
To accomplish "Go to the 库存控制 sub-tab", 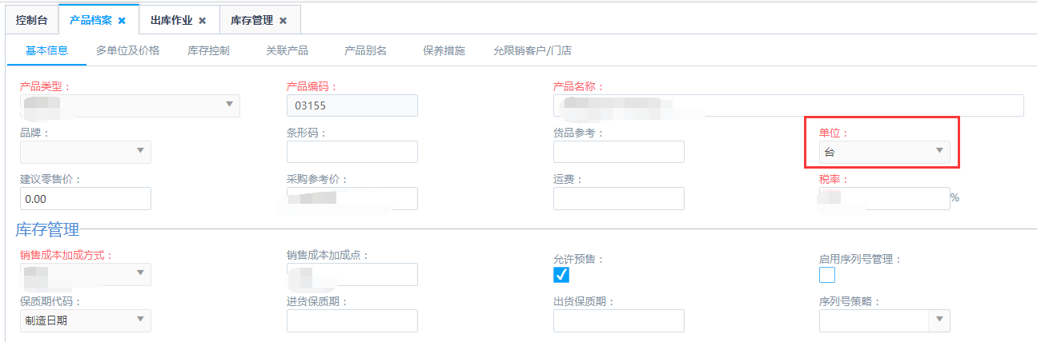I will pyautogui.click(x=208, y=50).
